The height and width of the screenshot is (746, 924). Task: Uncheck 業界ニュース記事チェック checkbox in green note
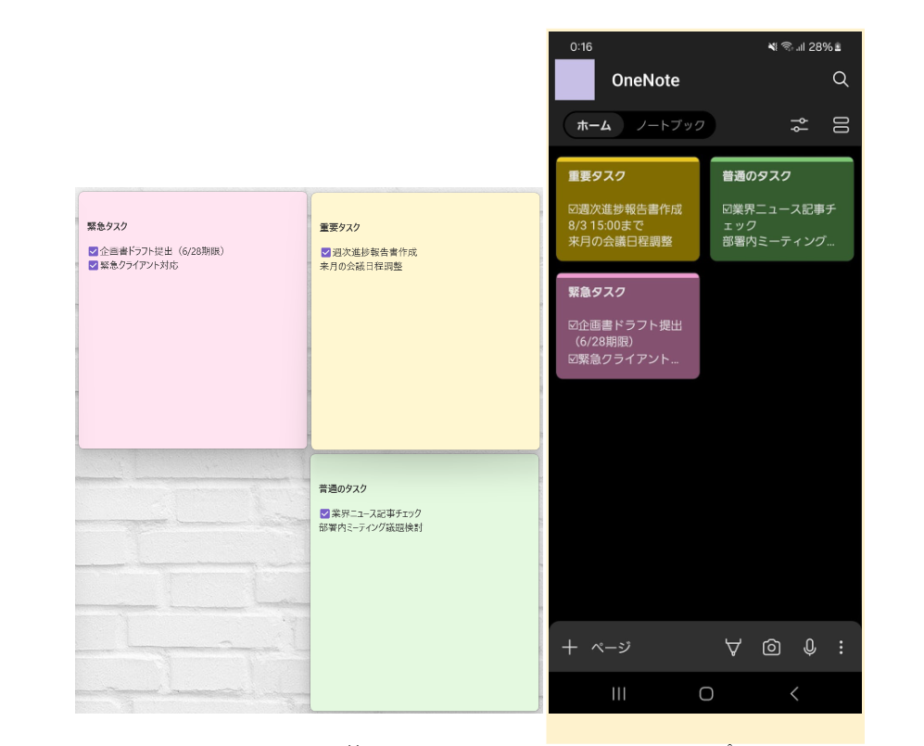pos(325,513)
